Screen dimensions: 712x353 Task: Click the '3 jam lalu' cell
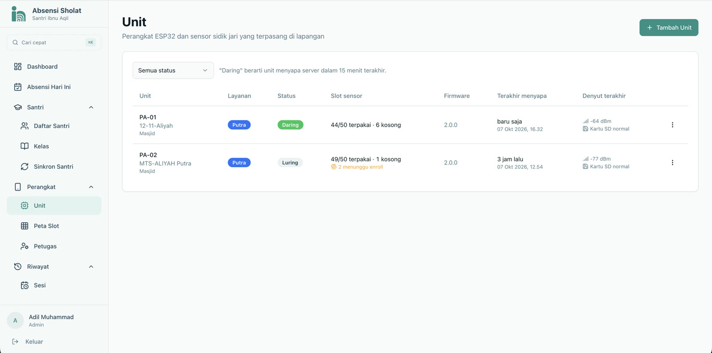[x=510, y=159]
